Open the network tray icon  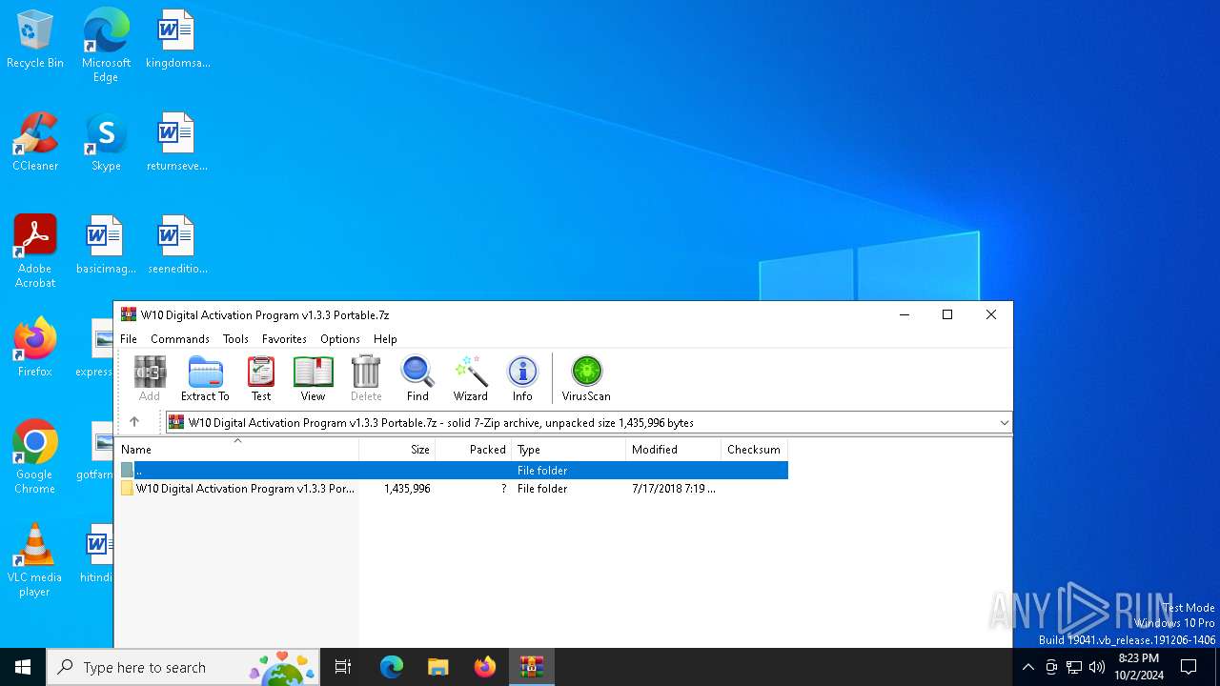click(1074, 667)
